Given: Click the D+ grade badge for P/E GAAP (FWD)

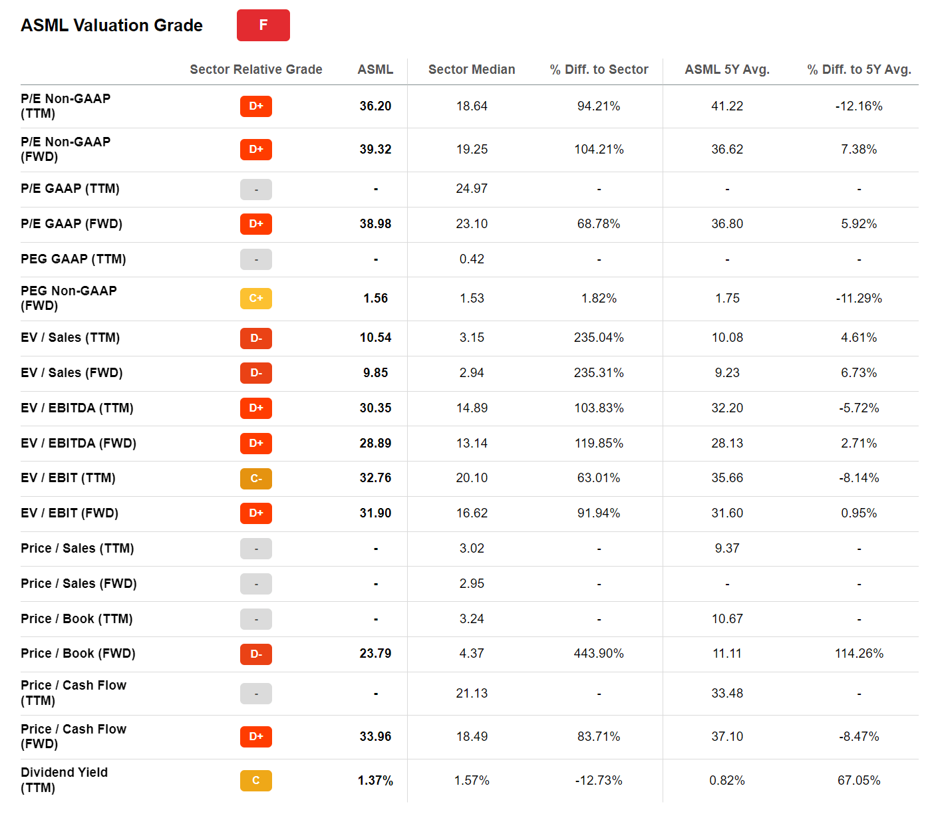Looking at the screenshot, I should (256, 224).
